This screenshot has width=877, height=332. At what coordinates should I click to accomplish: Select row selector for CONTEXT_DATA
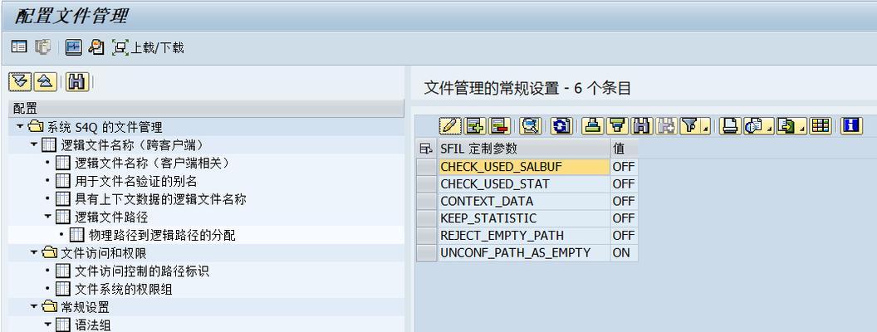tap(426, 201)
